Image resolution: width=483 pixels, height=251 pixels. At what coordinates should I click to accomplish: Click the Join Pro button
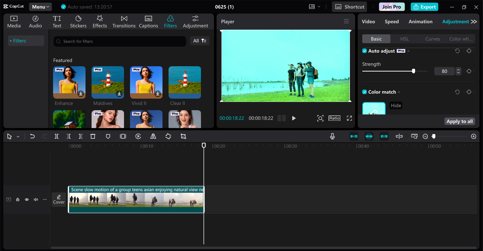[392, 7]
